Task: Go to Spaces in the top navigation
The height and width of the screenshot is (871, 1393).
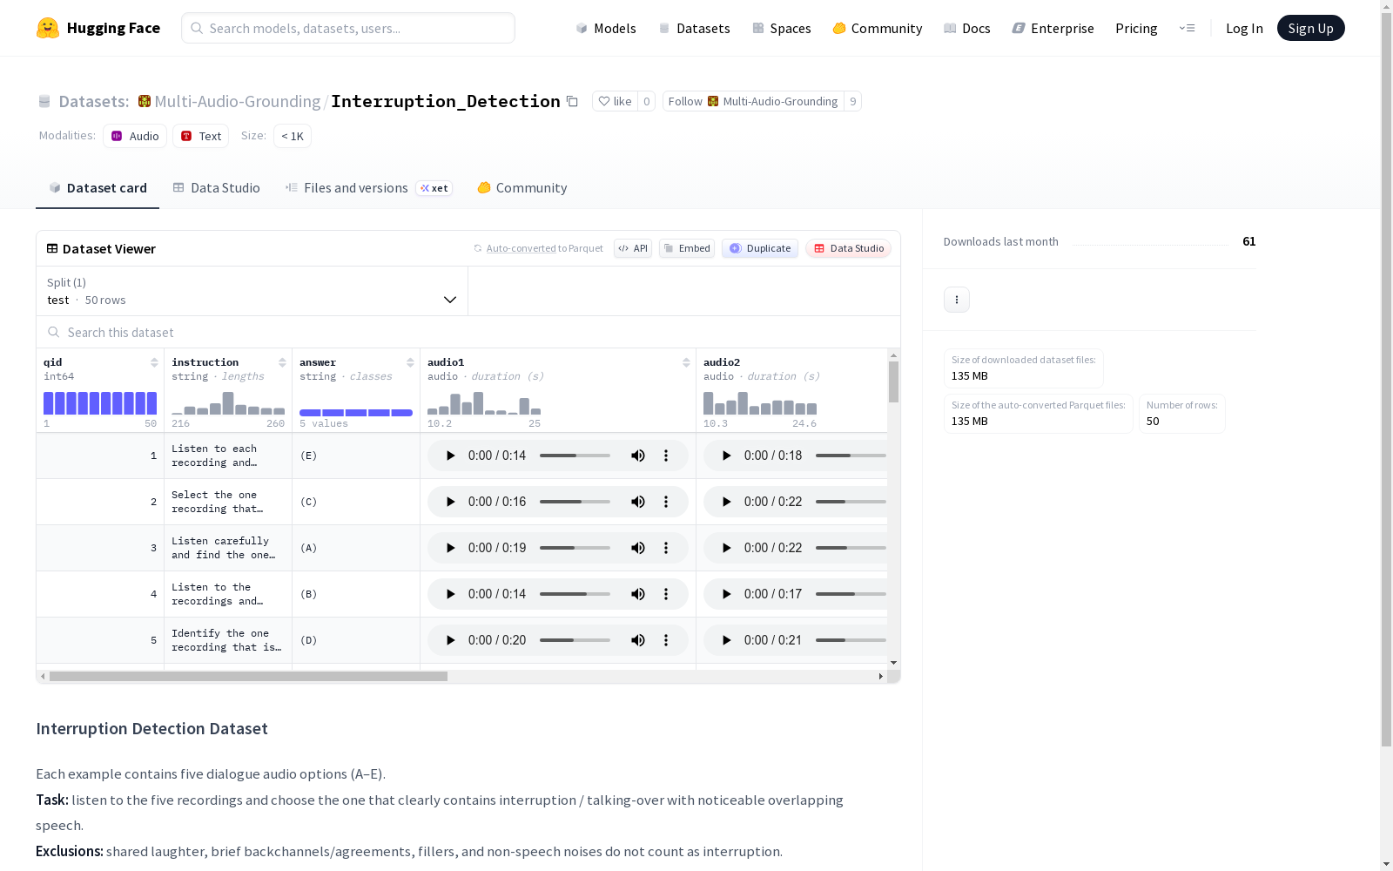Action: [782, 28]
